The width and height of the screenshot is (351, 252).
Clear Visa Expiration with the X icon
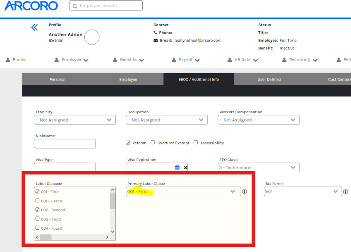point(186,168)
